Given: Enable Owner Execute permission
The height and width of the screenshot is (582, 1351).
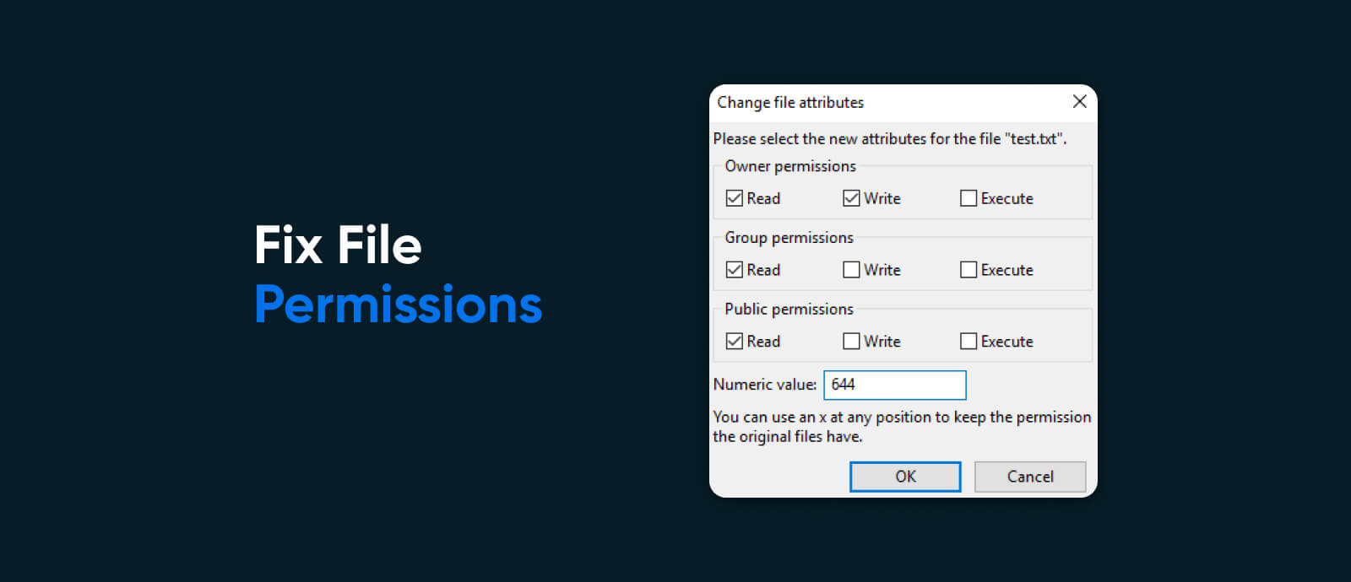Looking at the screenshot, I should pos(968,198).
